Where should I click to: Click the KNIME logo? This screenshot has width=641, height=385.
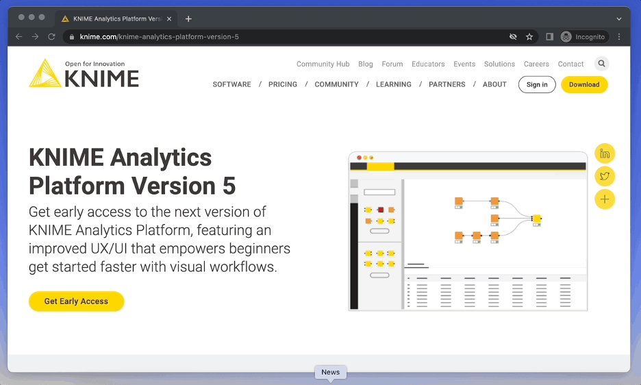84,74
